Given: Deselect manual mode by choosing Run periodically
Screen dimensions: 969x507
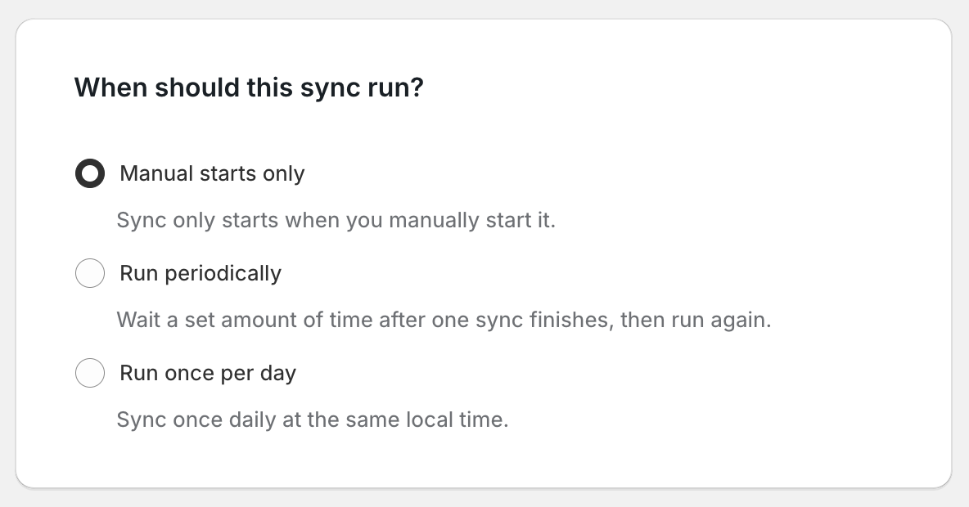Looking at the screenshot, I should [90, 273].
